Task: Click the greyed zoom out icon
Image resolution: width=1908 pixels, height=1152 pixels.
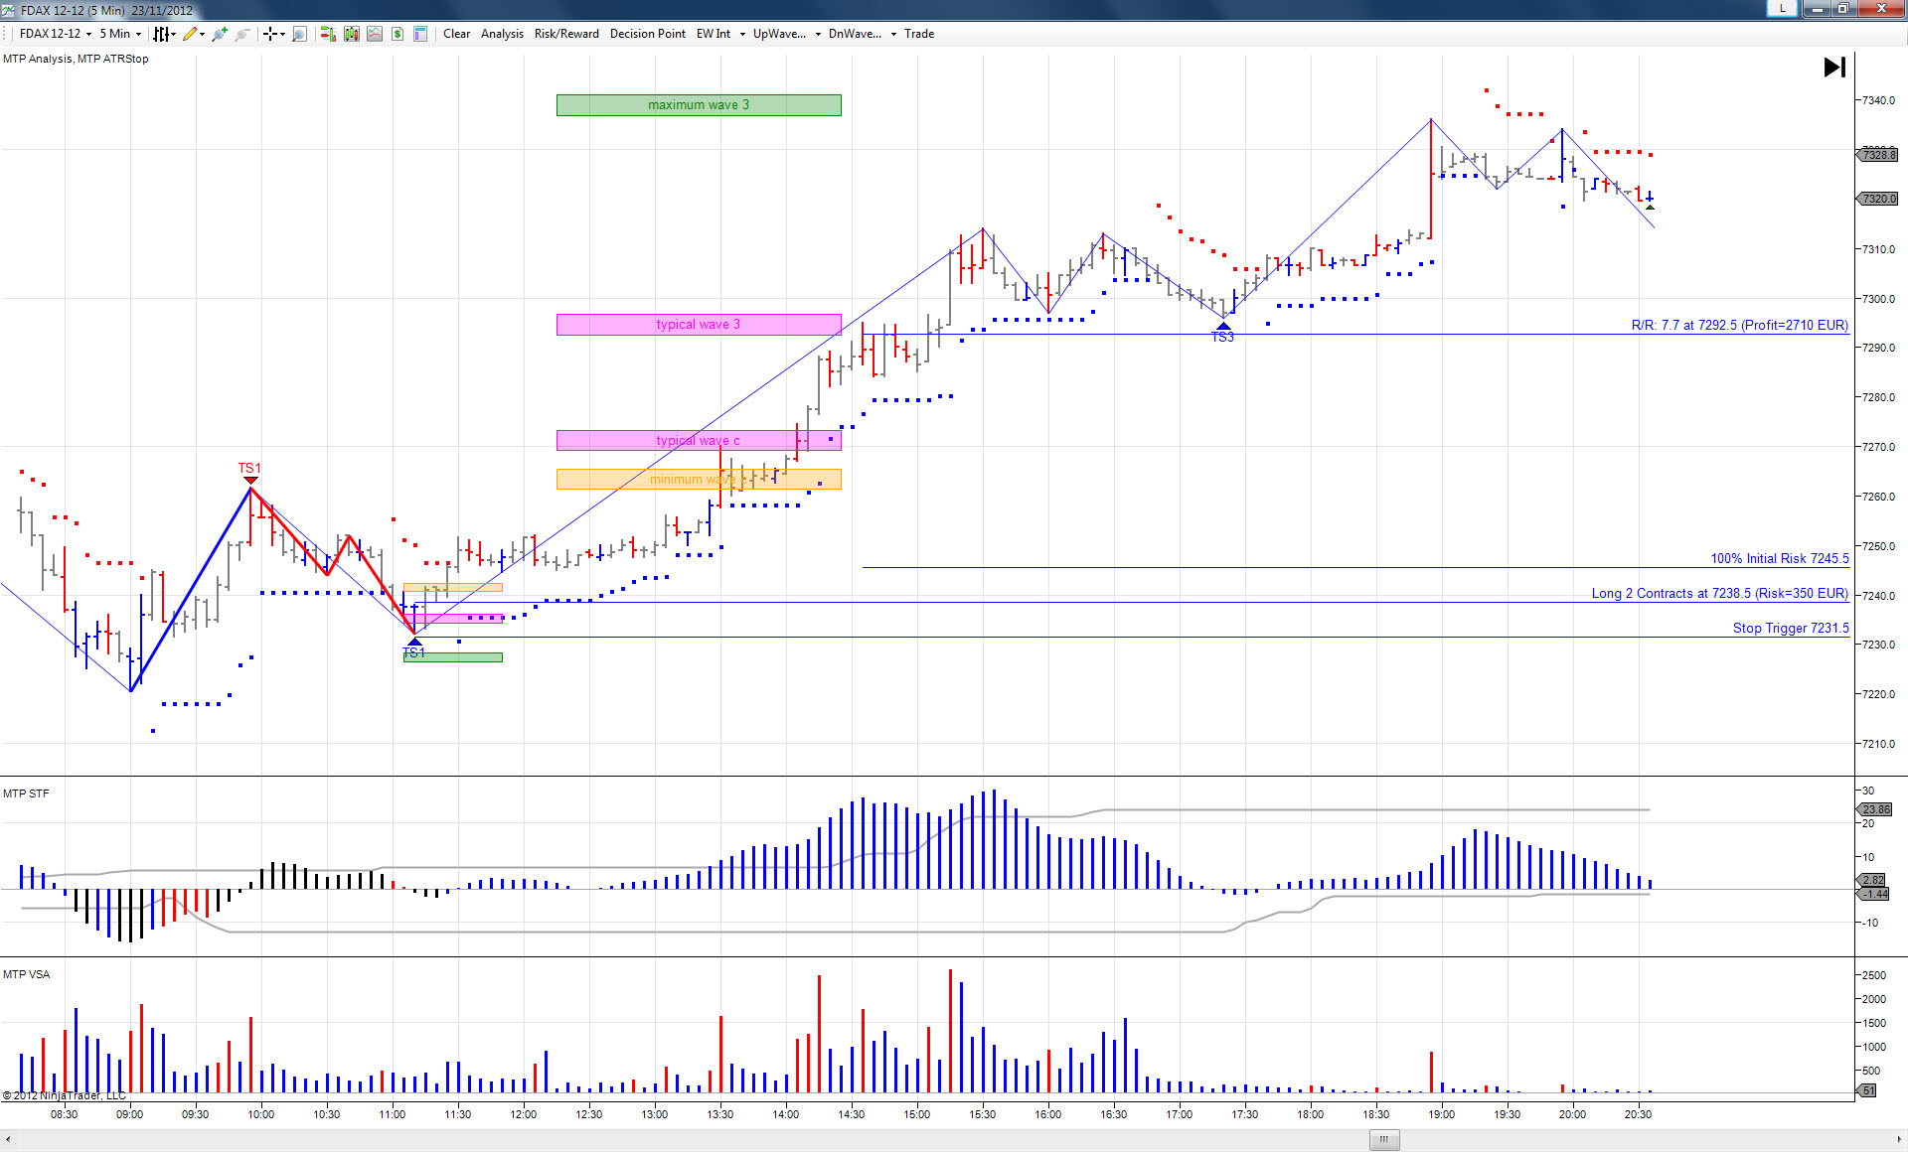Action: pyautogui.click(x=241, y=34)
